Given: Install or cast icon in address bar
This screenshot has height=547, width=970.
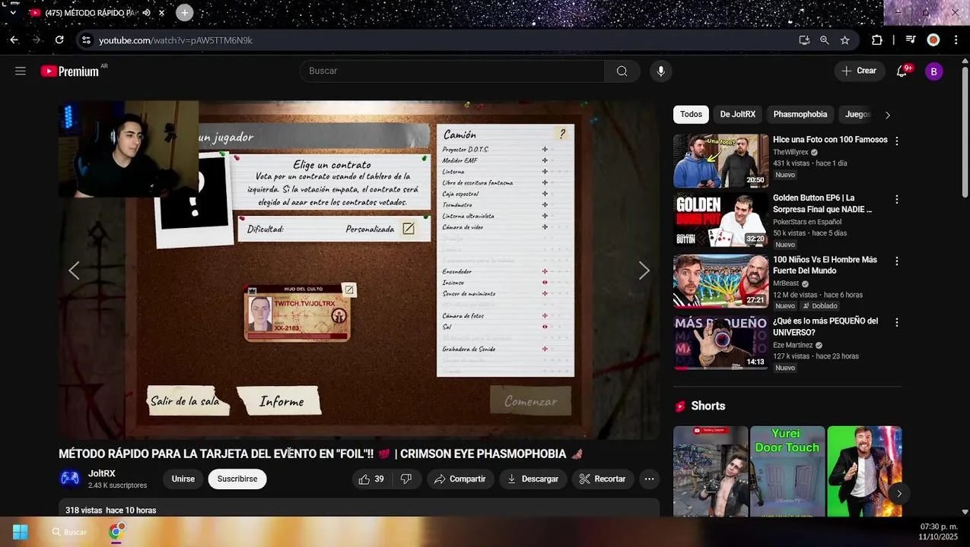Looking at the screenshot, I should (804, 40).
